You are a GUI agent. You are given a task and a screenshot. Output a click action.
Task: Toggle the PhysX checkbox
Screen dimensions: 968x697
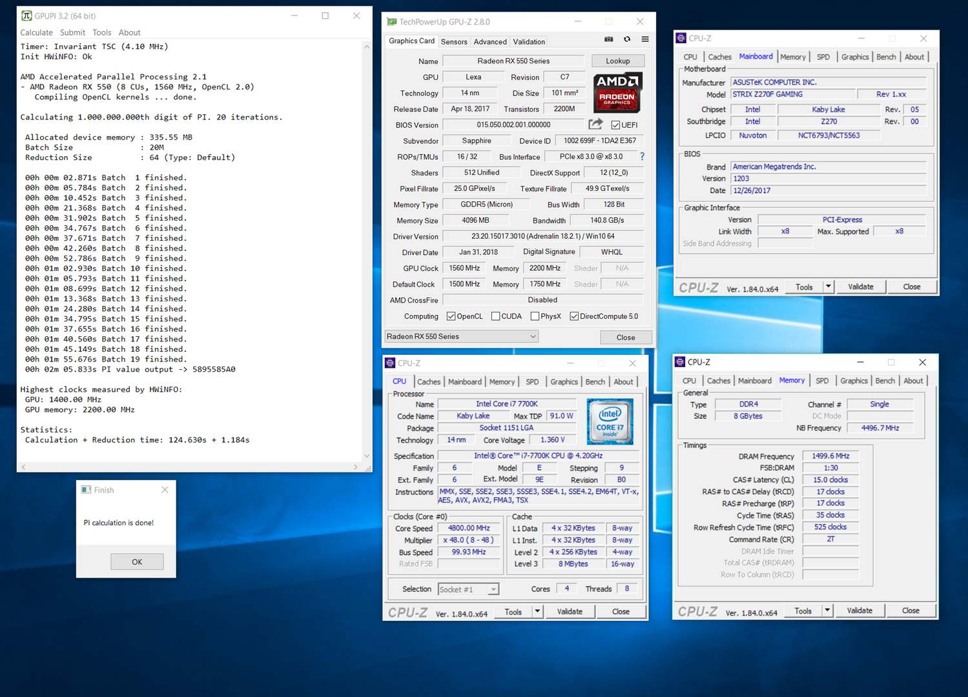[x=535, y=316]
